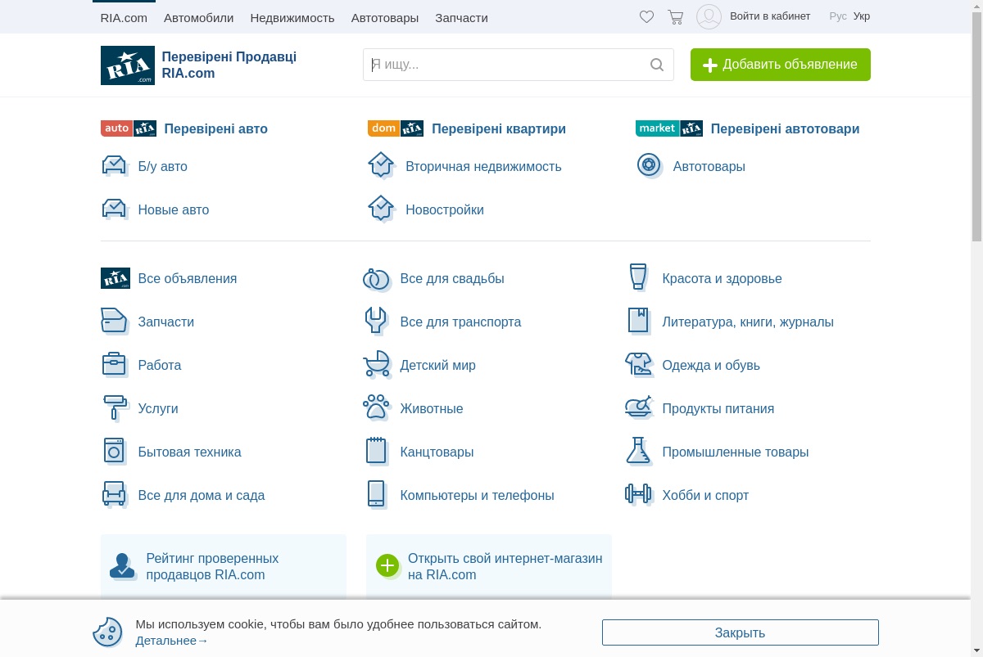Switch language to Укр

(x=862, y=16)
